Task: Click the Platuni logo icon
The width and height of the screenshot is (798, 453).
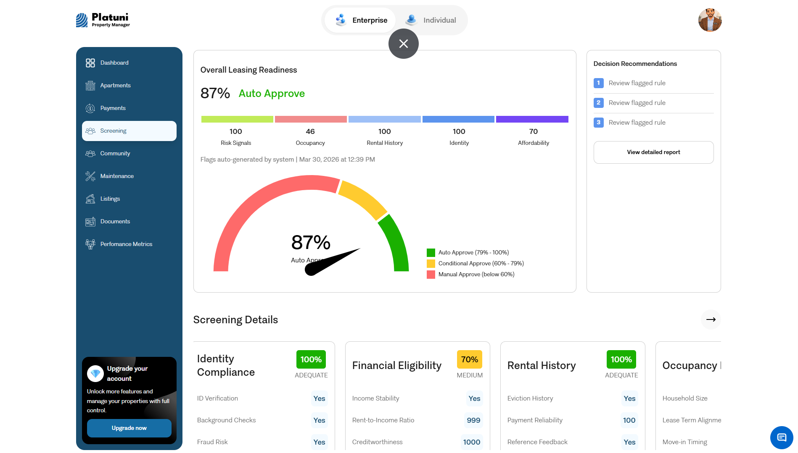Action: click(82, 20)
